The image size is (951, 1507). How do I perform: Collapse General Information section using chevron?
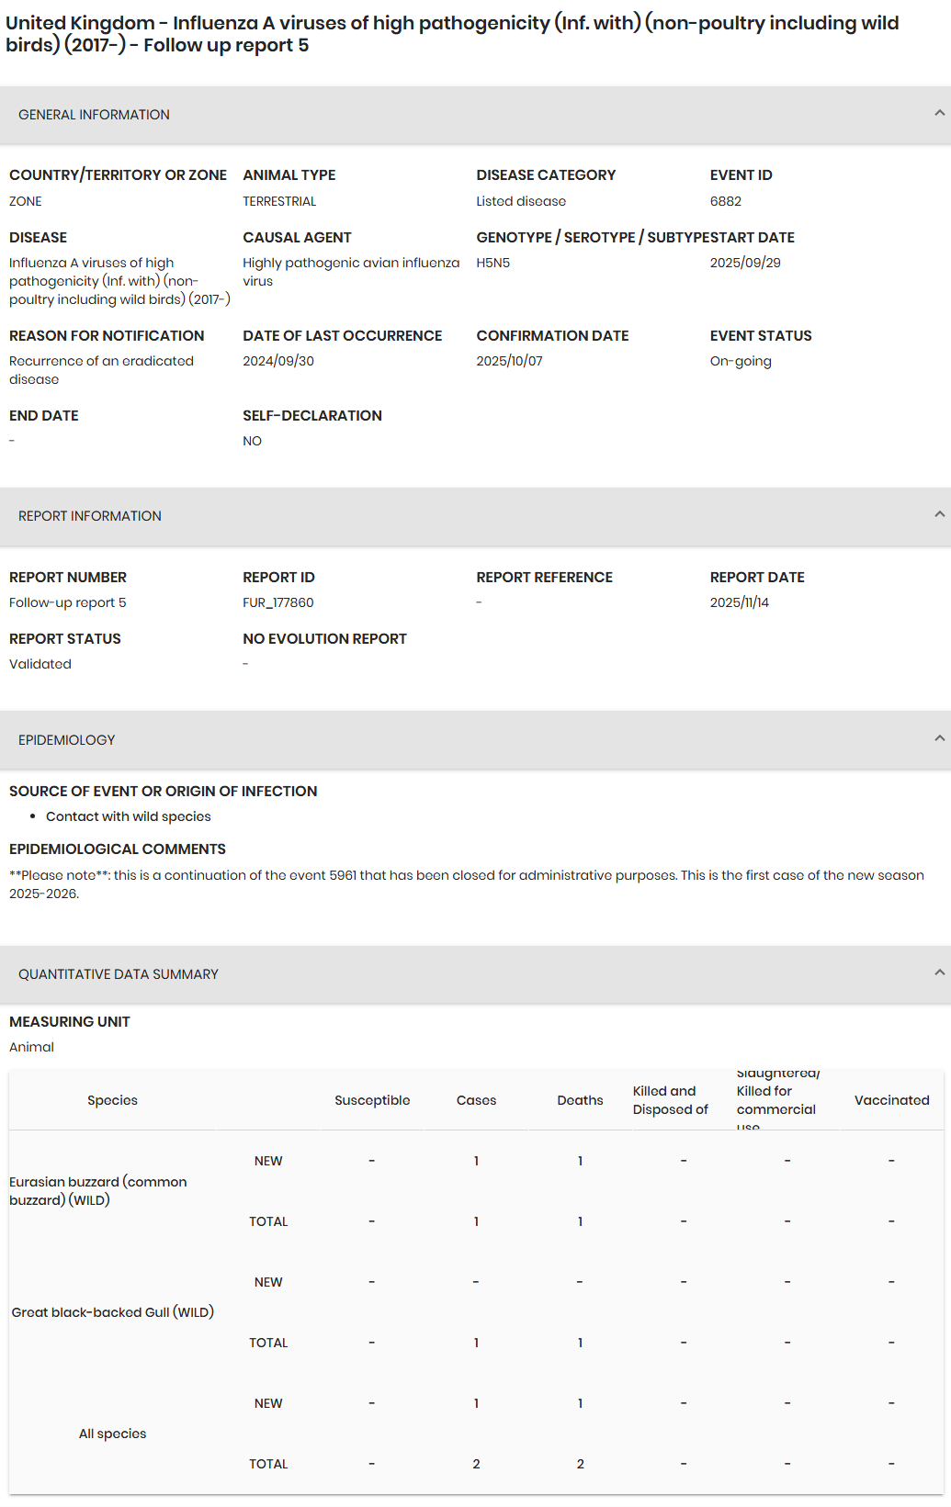938,114
